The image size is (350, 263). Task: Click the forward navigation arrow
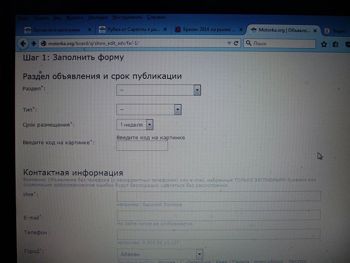pyautogui.click(x=33, y=43)
